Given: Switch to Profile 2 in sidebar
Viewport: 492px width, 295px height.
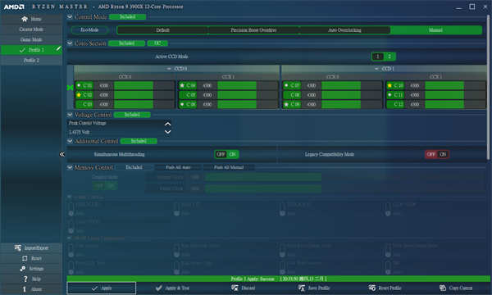Looking at the screenshot, I should 31,60.
